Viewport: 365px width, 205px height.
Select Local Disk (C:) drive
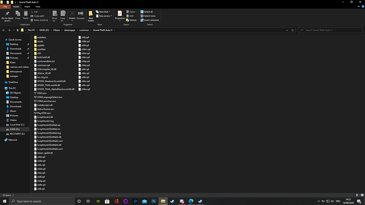coord(17,125)
